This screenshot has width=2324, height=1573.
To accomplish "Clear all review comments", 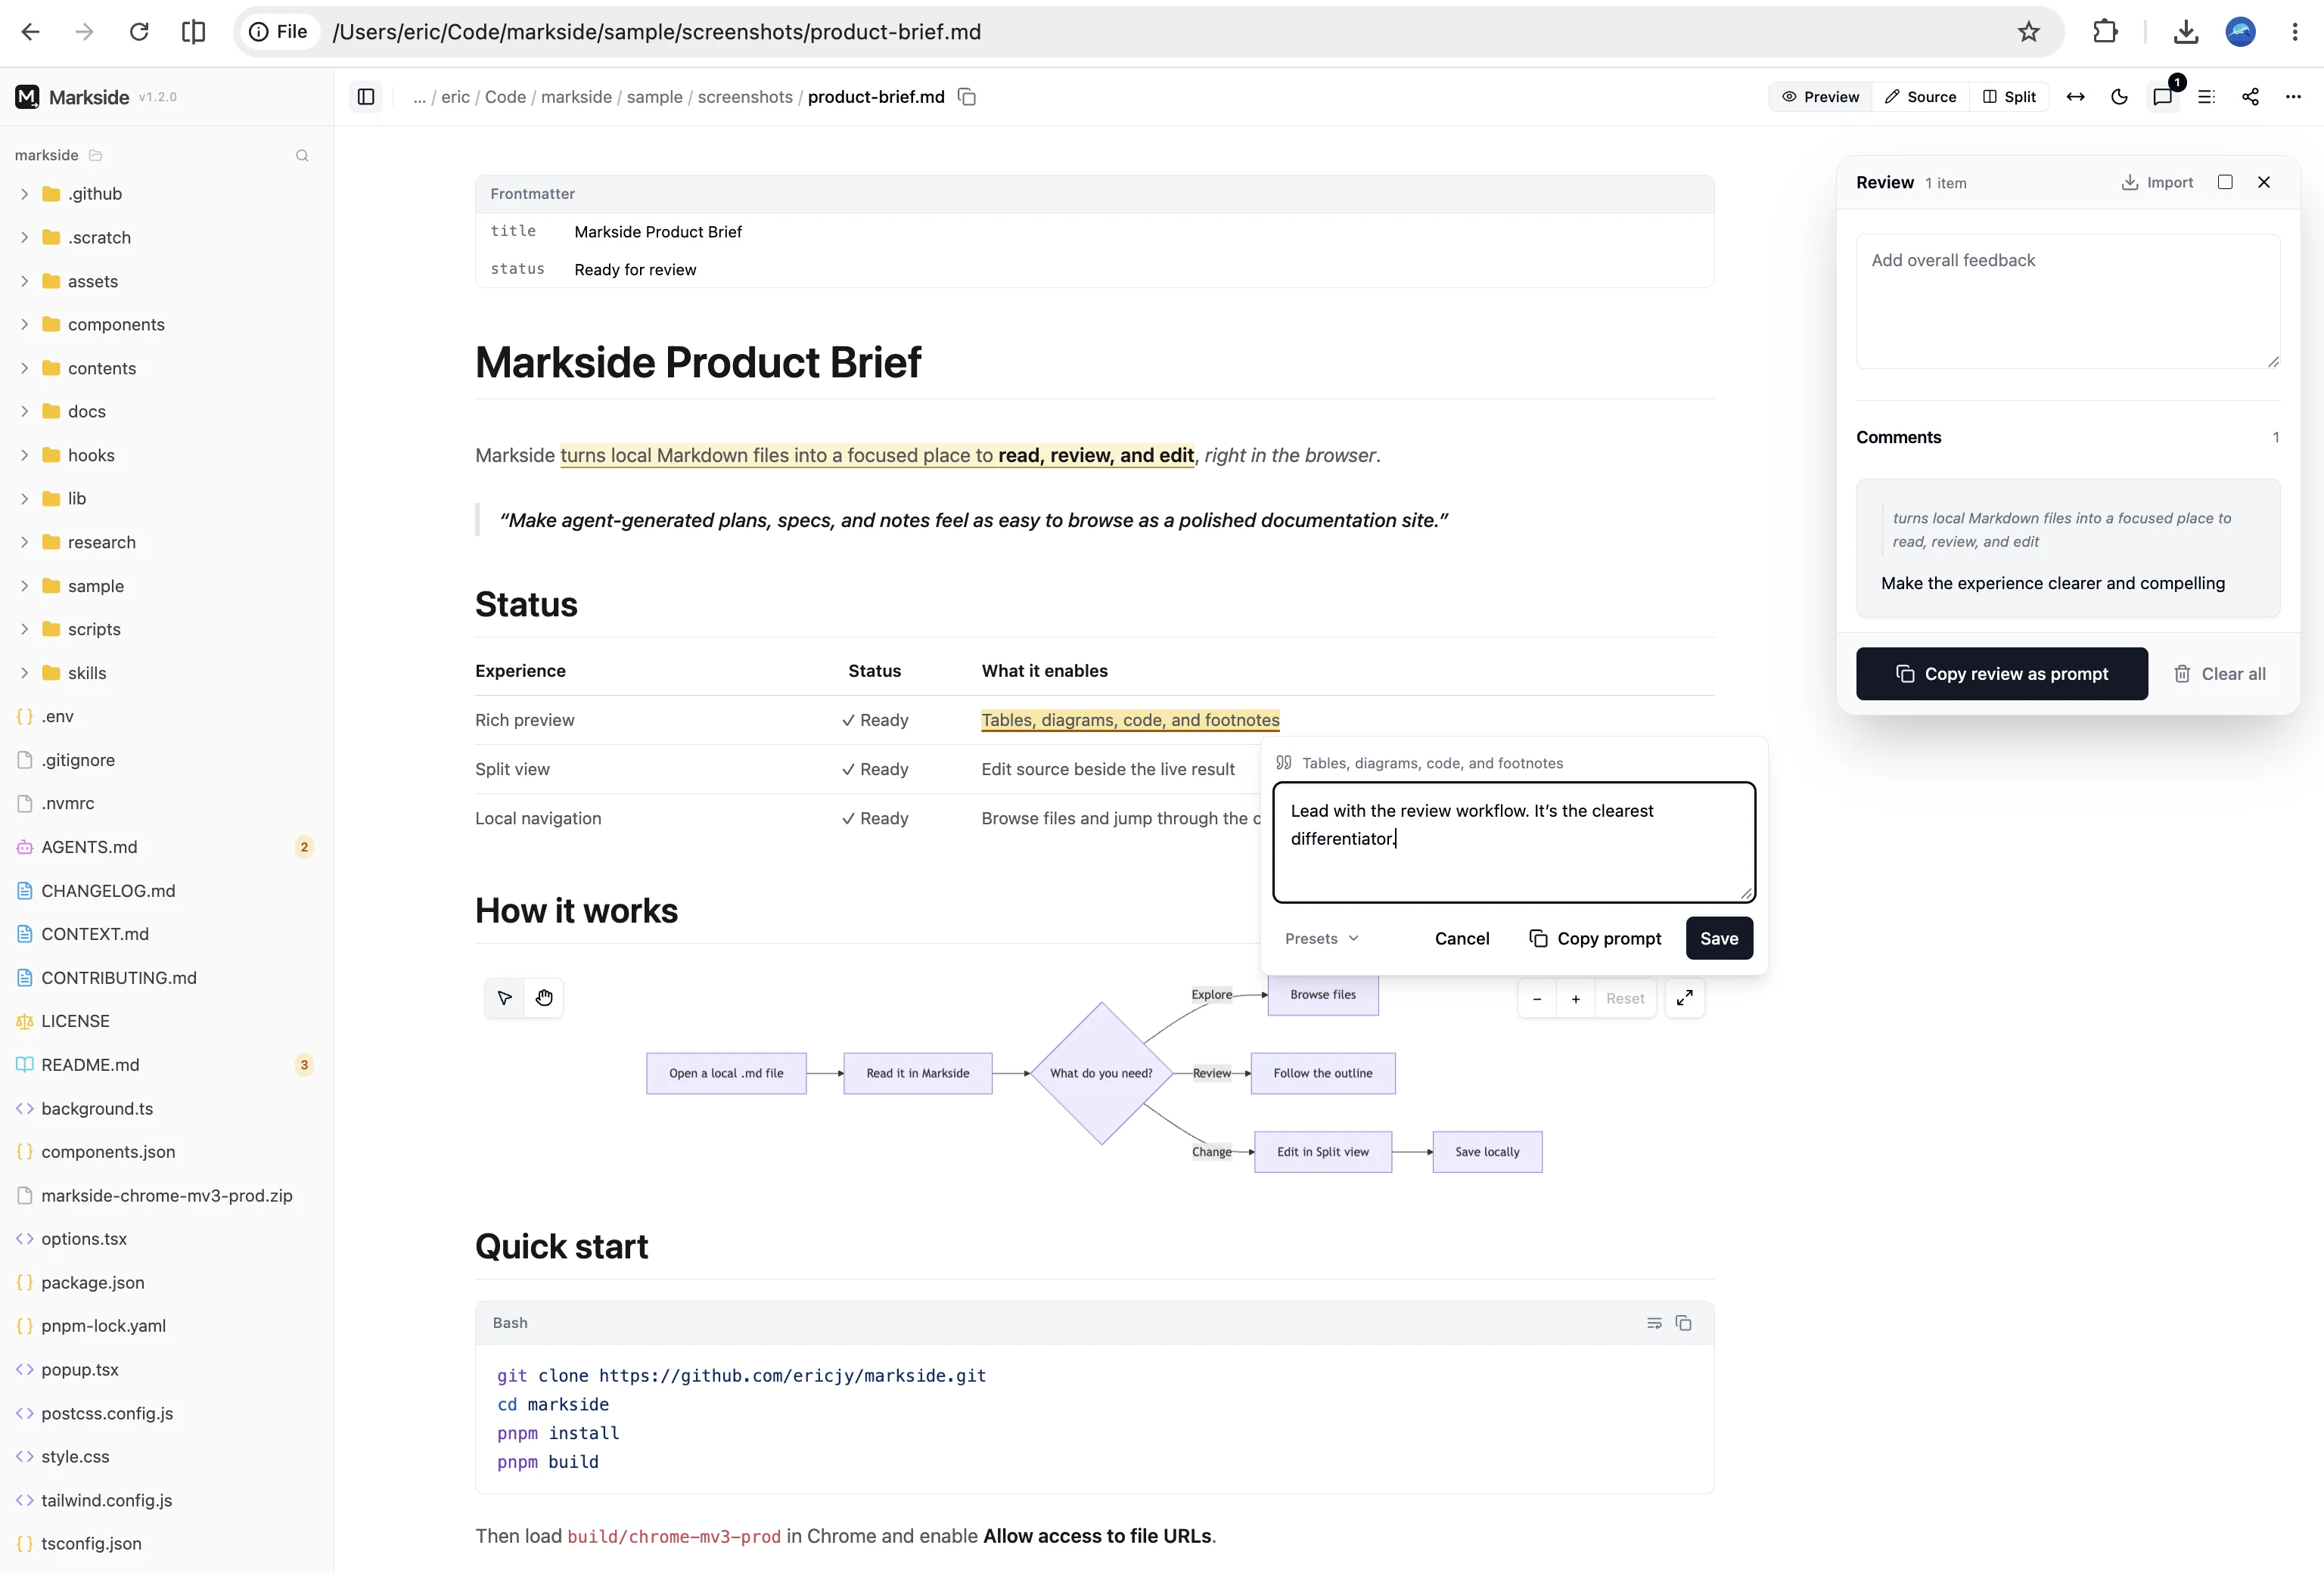I will pyautogui.click(x=2220, y=674).
